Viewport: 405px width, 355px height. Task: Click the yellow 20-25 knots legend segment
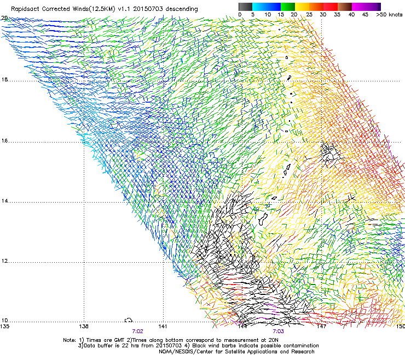pyautogui.click(x=302, y=7)
